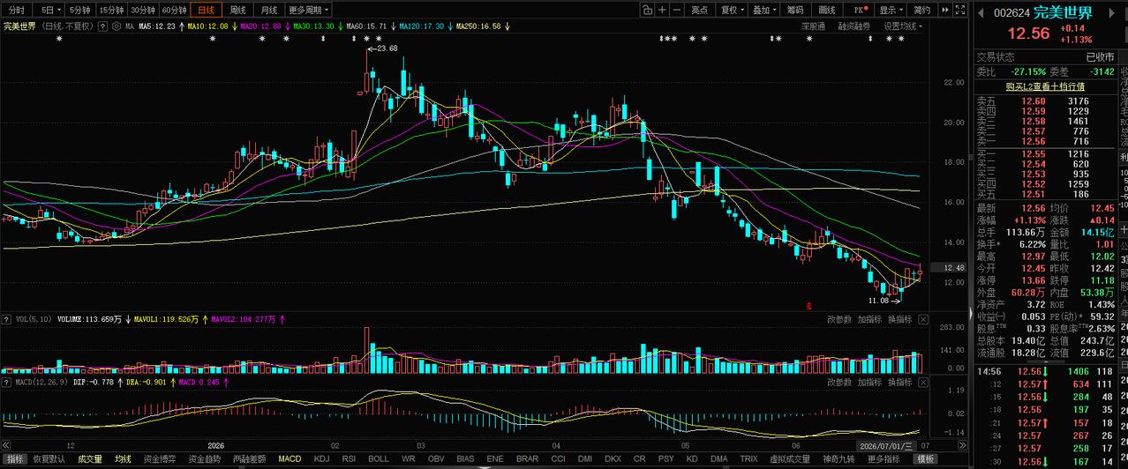Zoom out chart with minus icon

point(676,10)
